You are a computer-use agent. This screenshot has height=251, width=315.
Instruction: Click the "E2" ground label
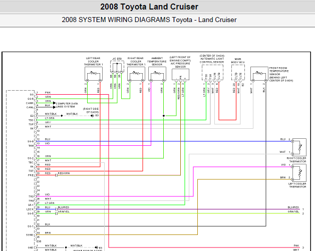[x=97, y=115]
